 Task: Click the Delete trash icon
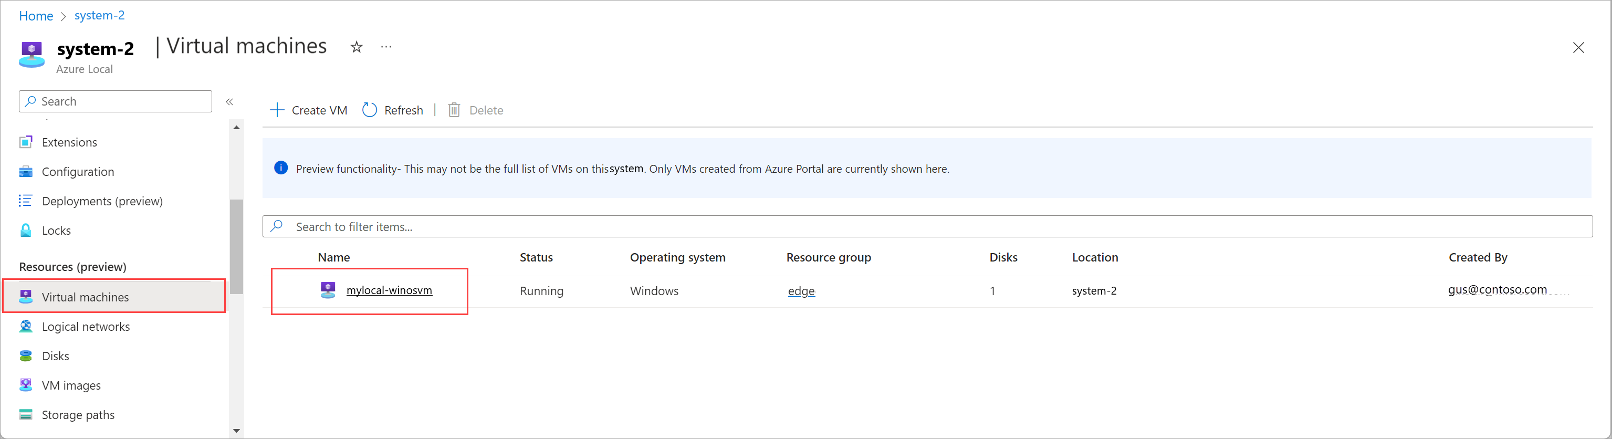[x=454, y=110]
